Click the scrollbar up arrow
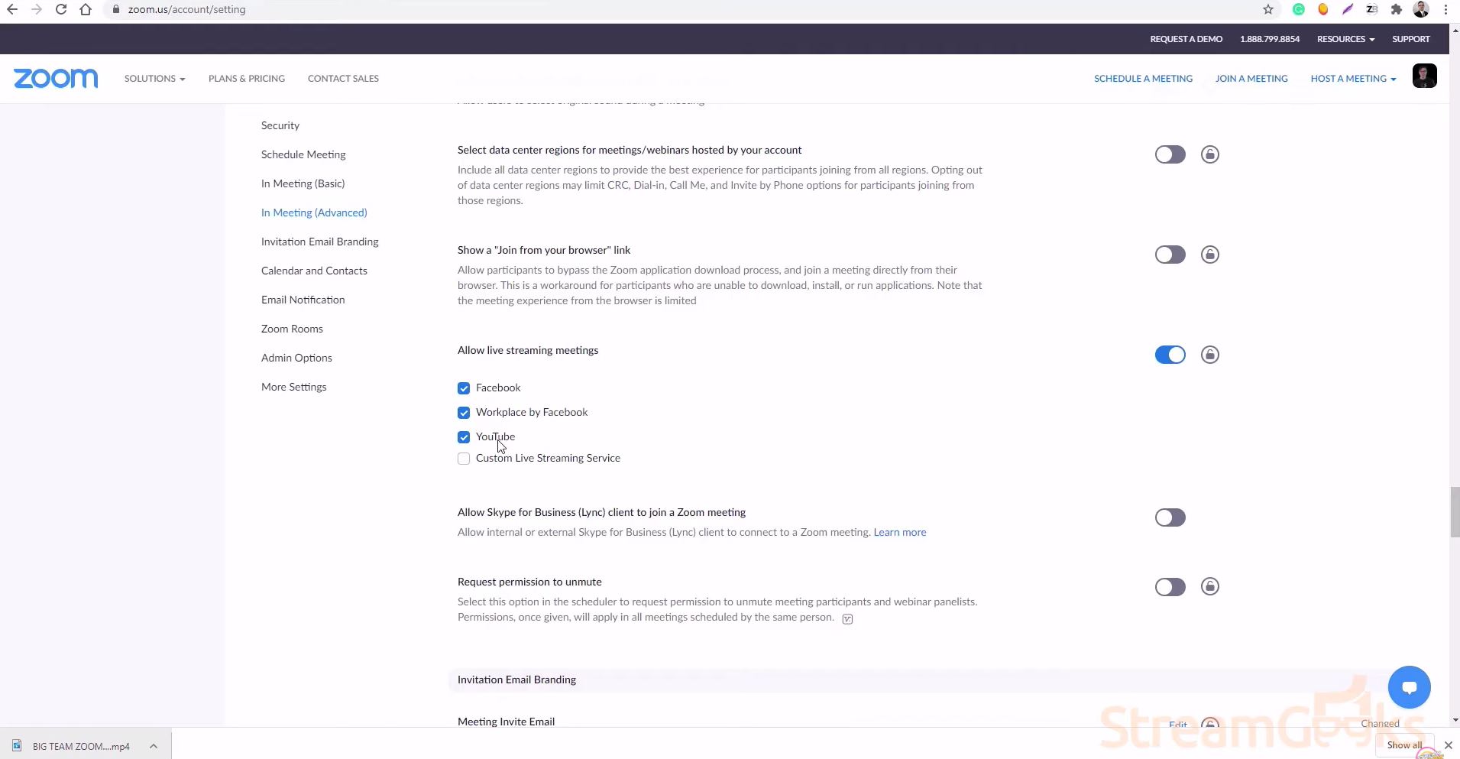Image resolution: width=1460 pixels, height=759 pixels. tap(1455, 31)
